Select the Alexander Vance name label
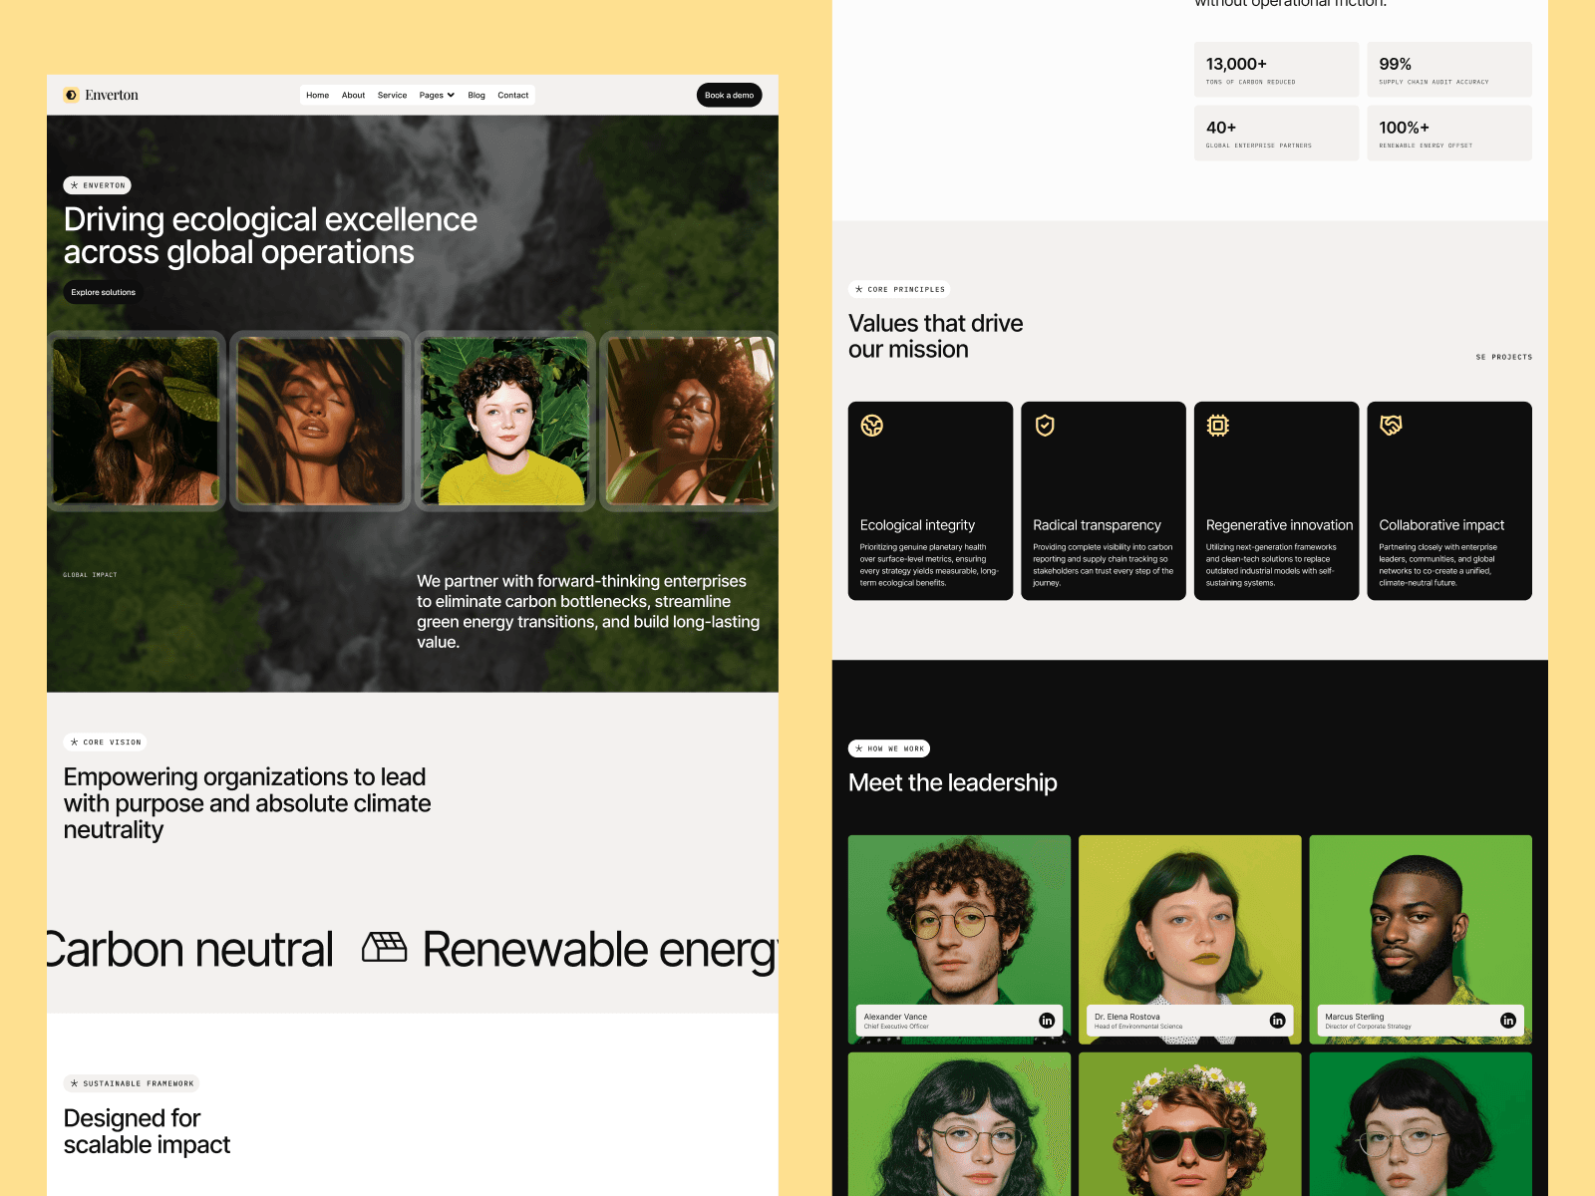 point(895,1017)
